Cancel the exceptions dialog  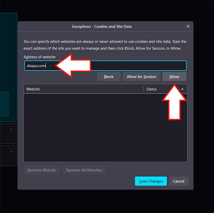point(179,181)
